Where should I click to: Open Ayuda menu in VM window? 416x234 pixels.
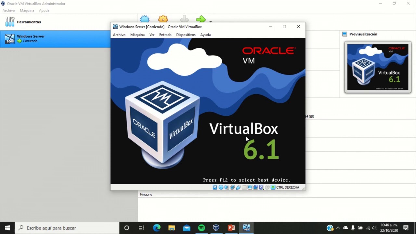[x=205, y=35]
